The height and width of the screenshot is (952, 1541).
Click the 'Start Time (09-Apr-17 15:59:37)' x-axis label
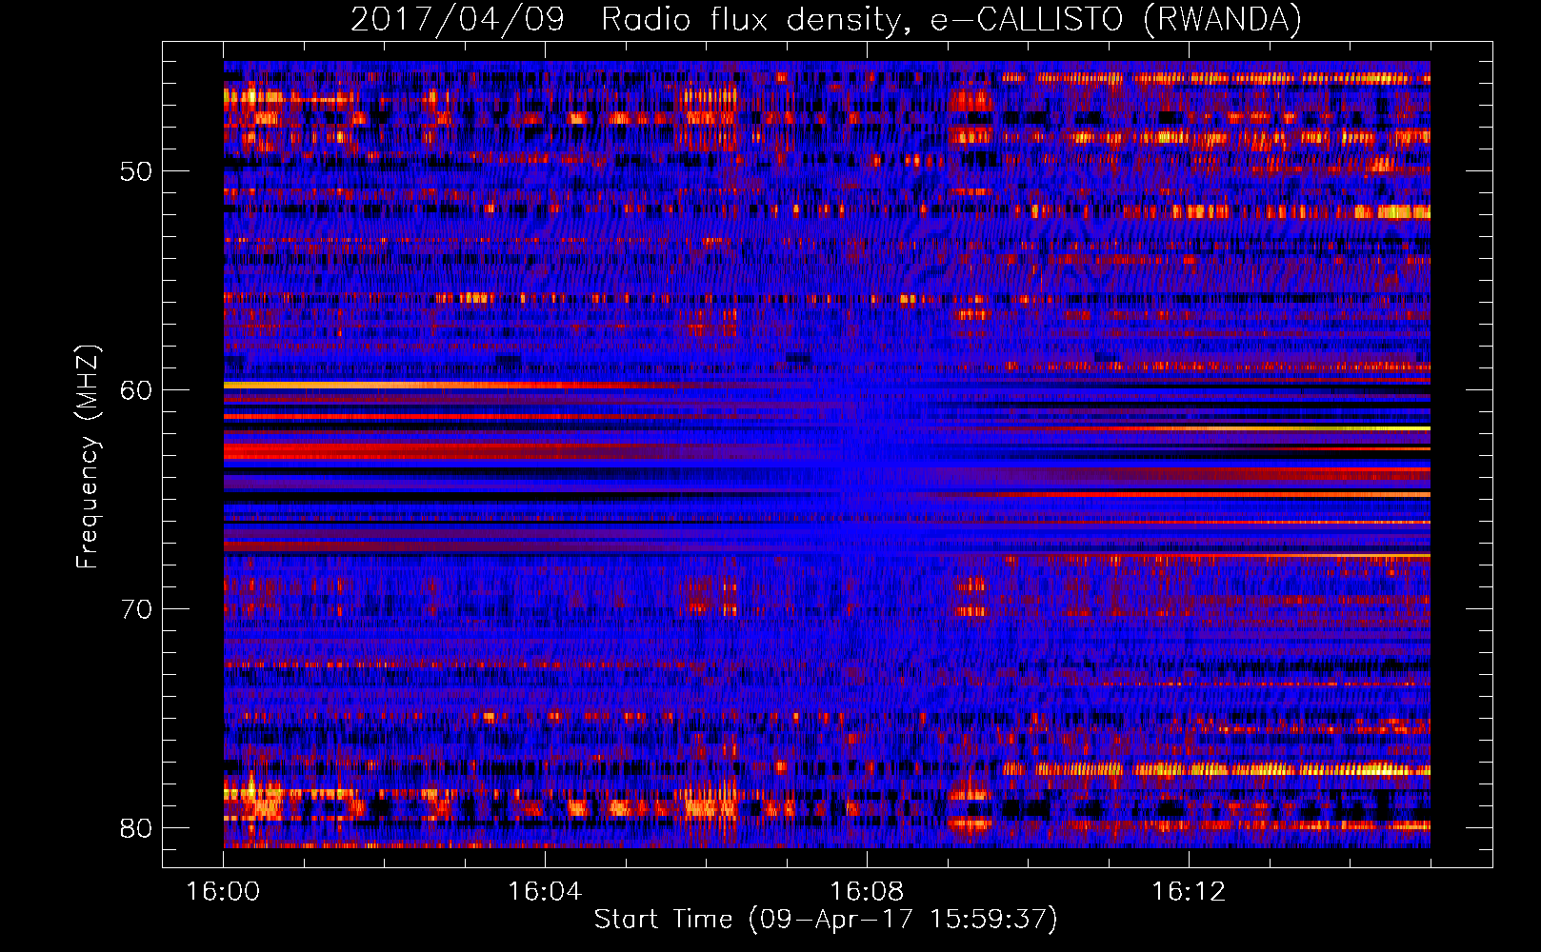click(826, 920)
